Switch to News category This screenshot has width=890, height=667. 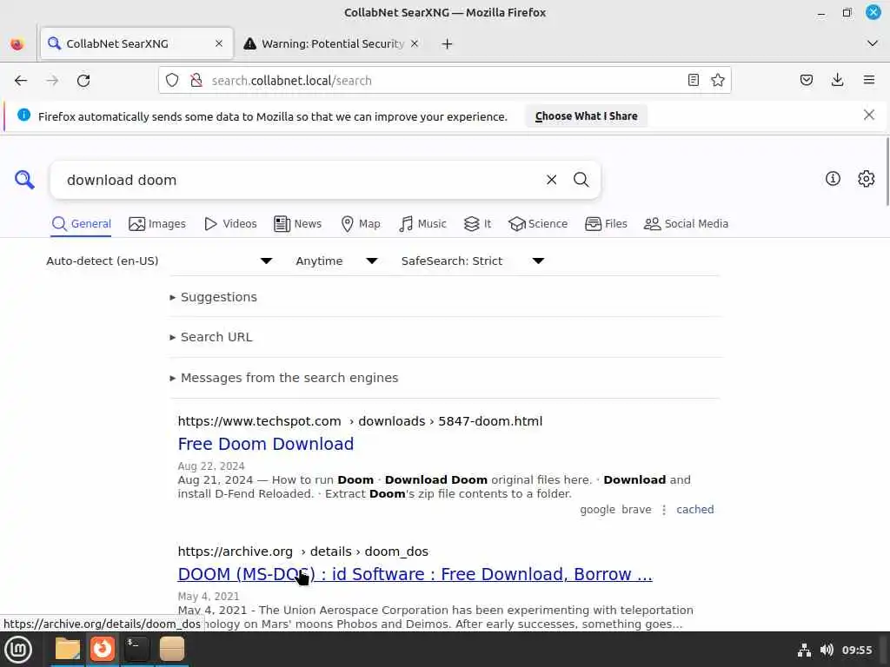click(x=297, y=224)
